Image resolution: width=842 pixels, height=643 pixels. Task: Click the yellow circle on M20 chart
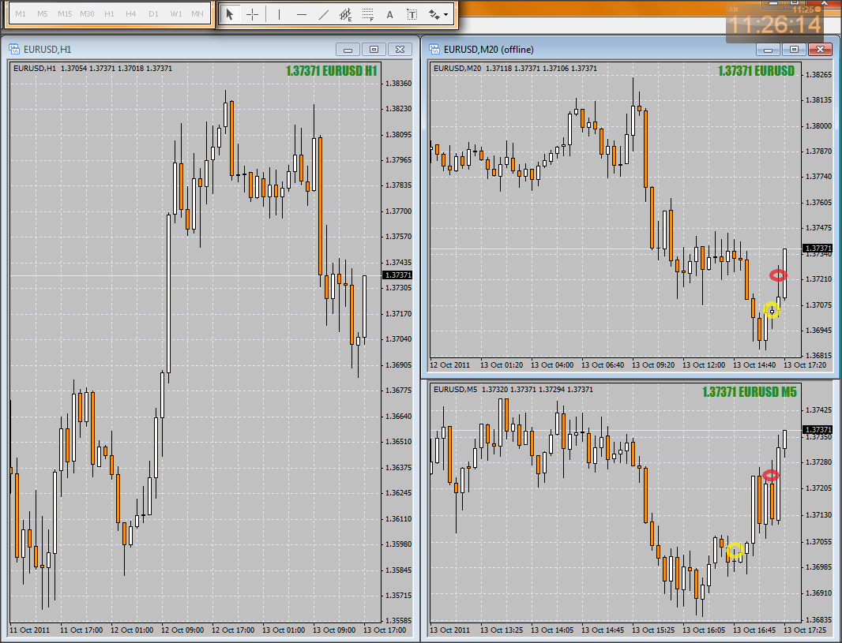coord(772,310)
